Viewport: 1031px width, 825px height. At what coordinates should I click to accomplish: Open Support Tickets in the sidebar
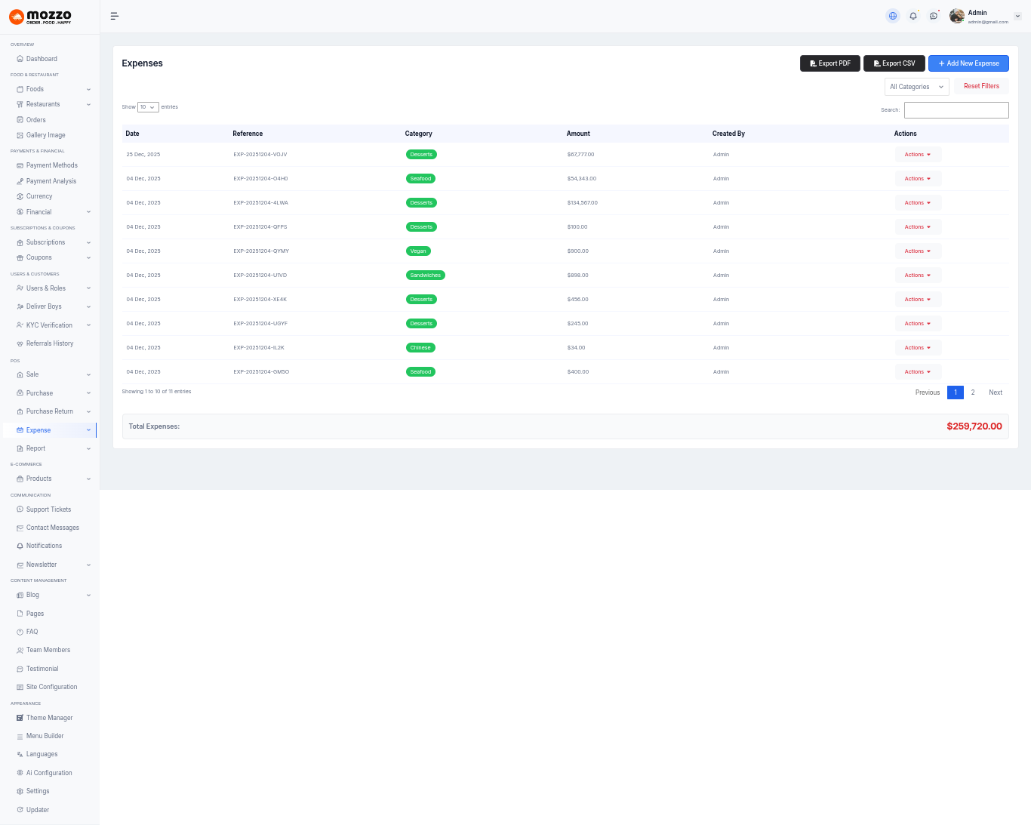(x=48, y=509)
